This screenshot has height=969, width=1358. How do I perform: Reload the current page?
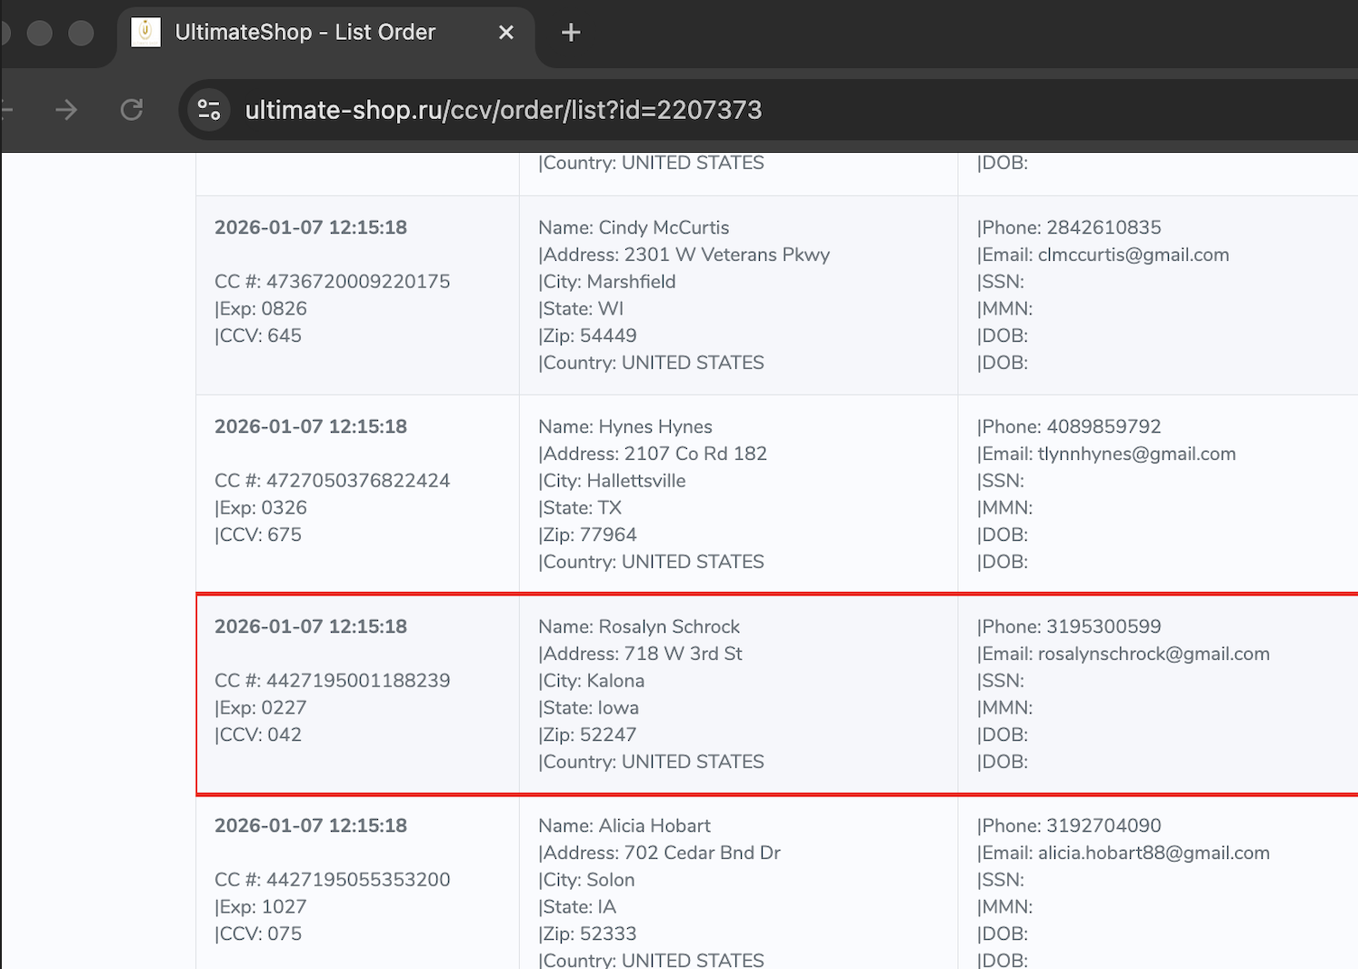(132, 110)
